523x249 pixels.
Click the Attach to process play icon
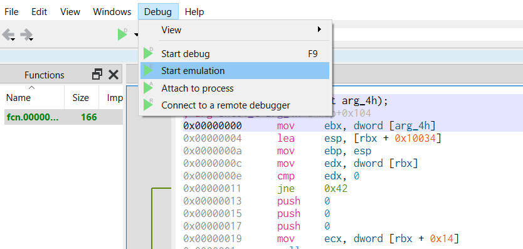coord(148,88)
